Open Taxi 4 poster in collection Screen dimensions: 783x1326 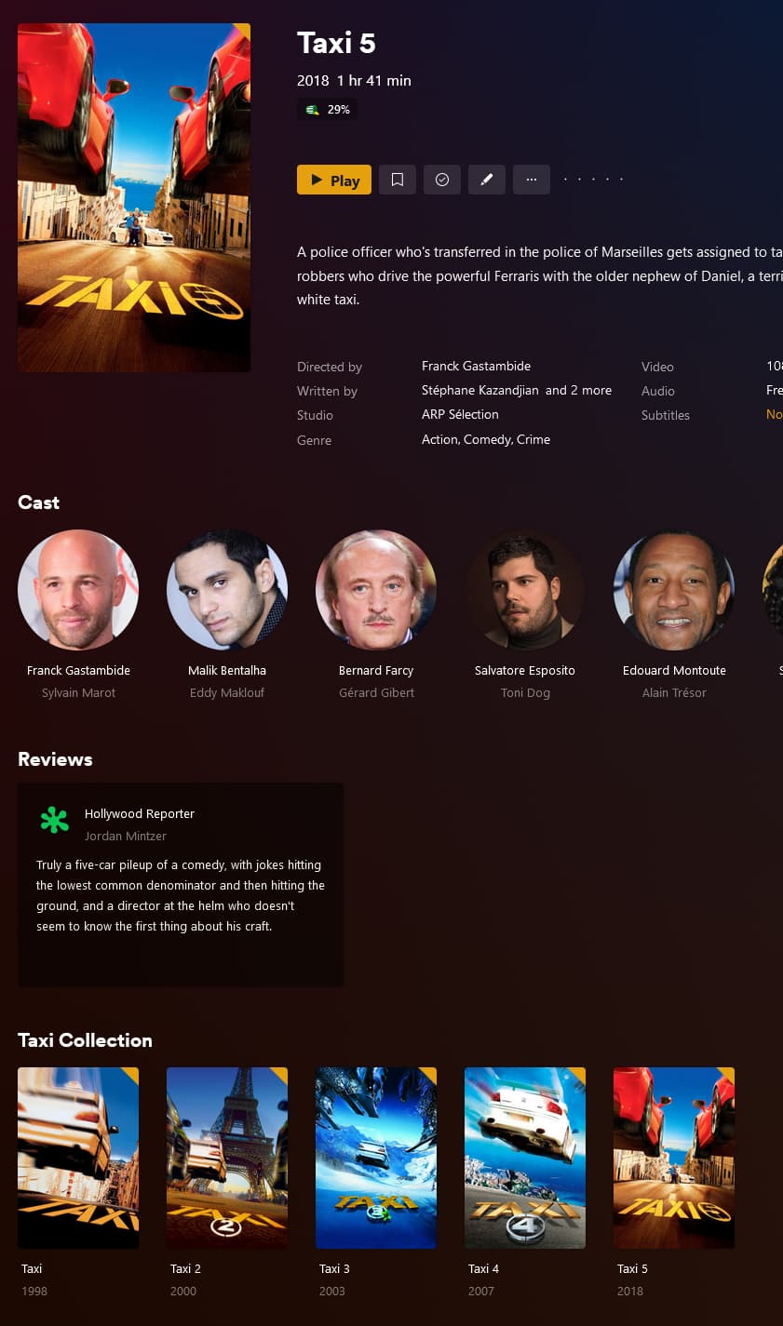pos(525,1158)
